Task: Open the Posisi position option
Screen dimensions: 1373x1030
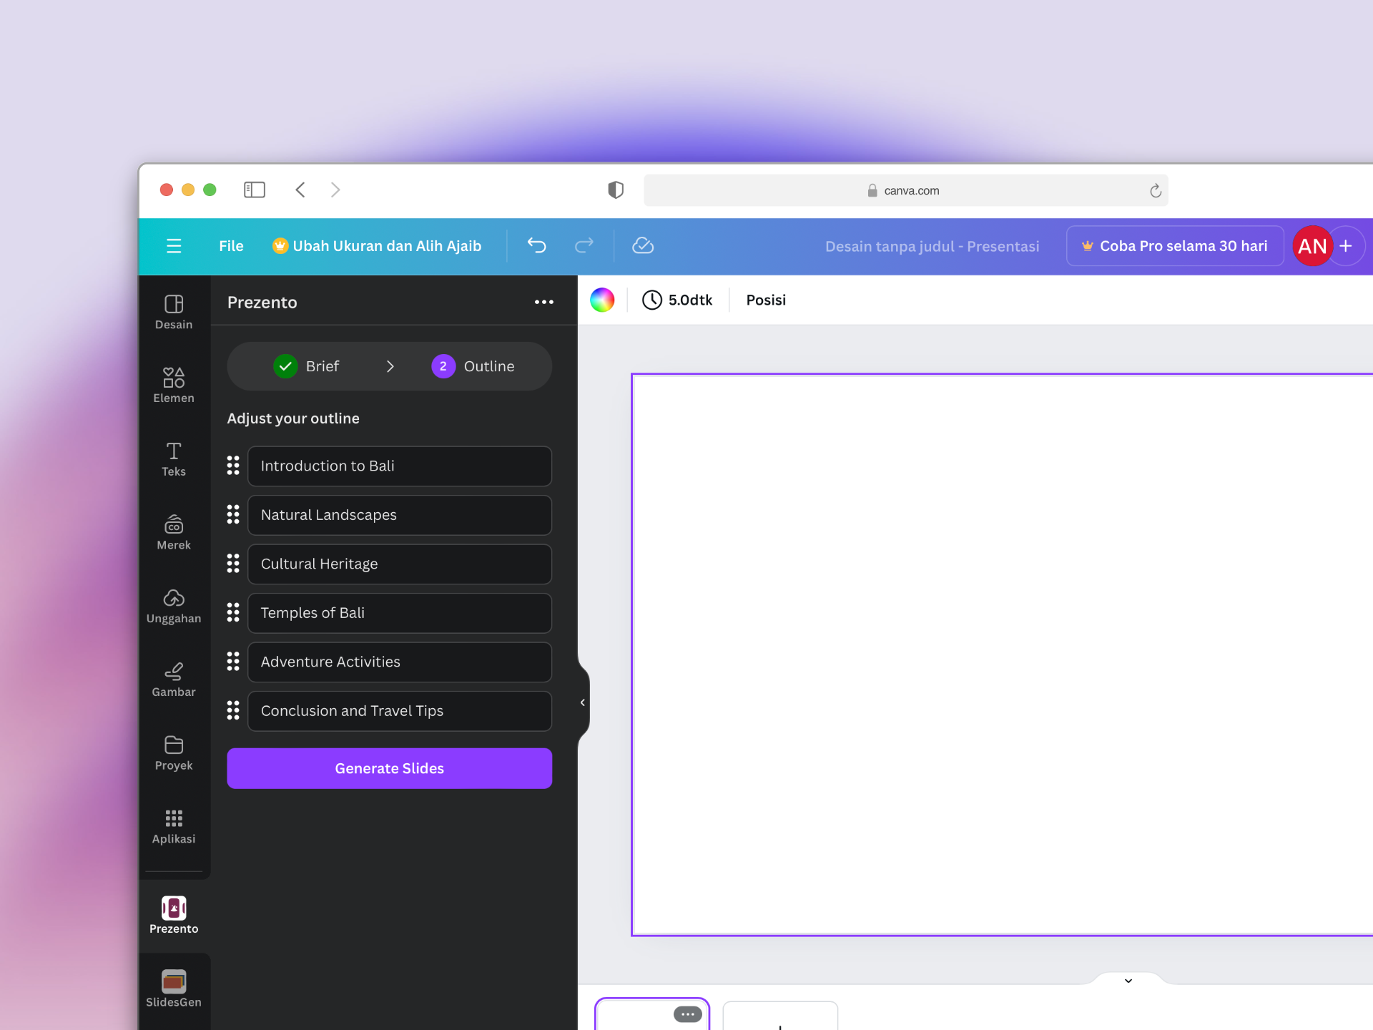Action: pos(765,300)
